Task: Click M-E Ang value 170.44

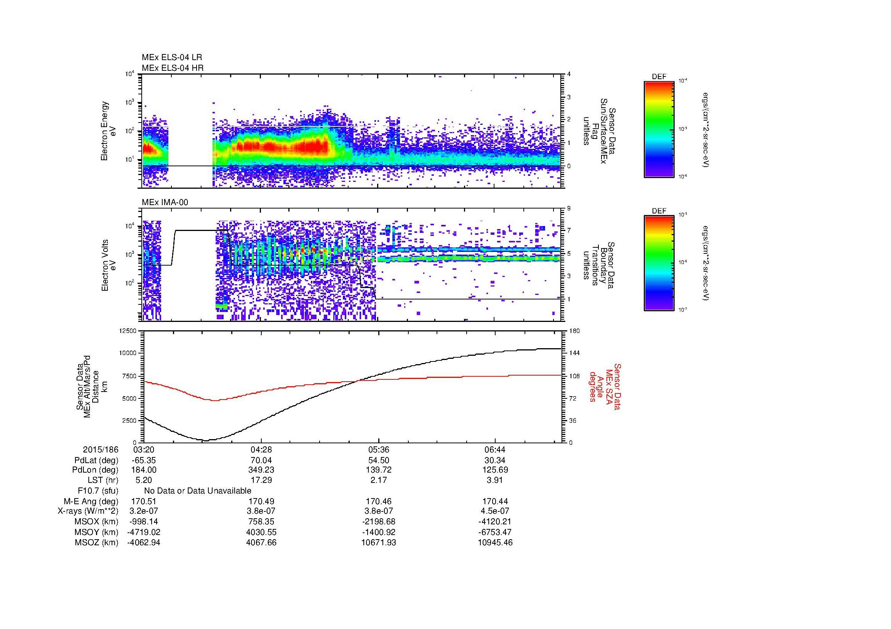Action: (x=495, y=502)
